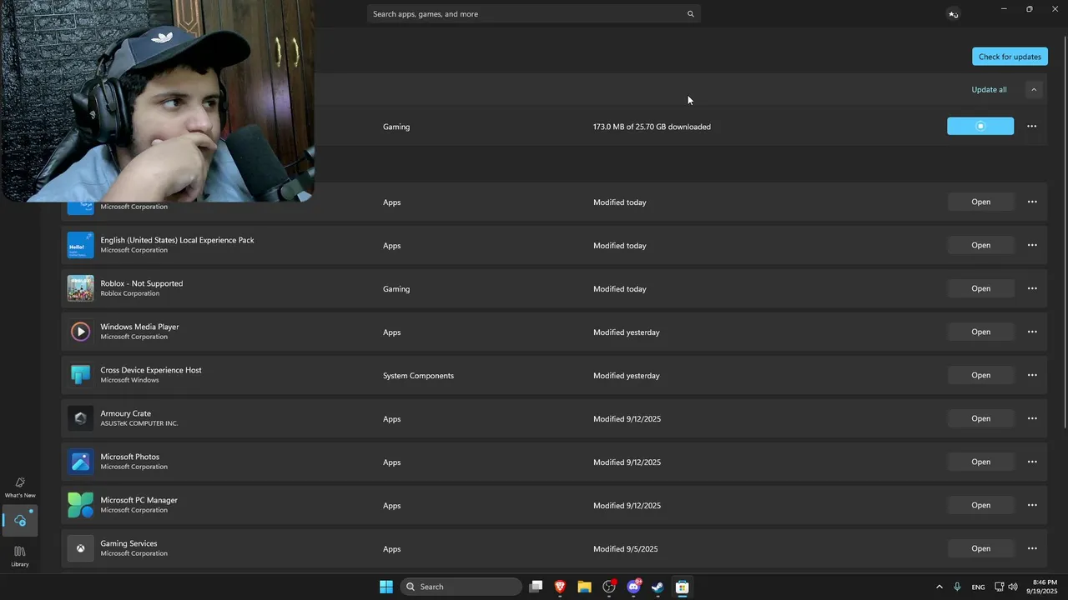This screenshot has height=600, width=1068.
Task: Click 'Modified 9/5/2025' text
Action: (626, 549)
